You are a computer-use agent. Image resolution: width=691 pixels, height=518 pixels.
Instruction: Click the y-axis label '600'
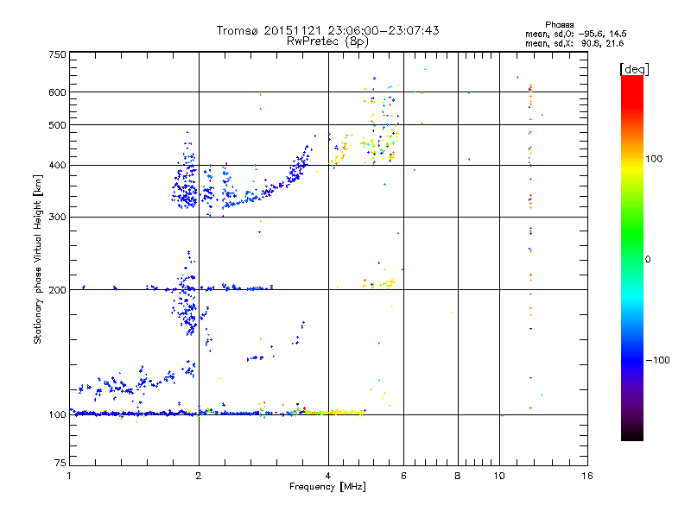[57, 92]
